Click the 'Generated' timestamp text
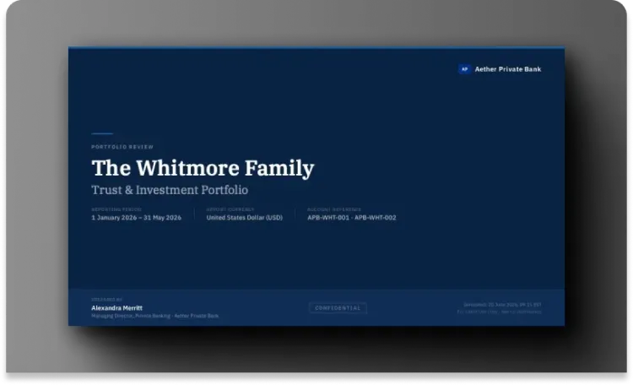The height and width of the screenshot is (385, 633). click(x=502, y=305)
